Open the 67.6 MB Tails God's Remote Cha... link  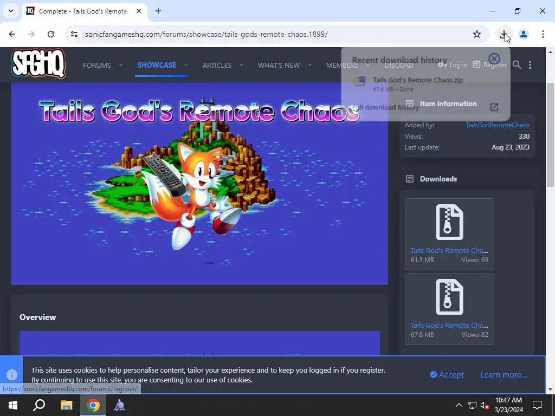tap(449, 325)
